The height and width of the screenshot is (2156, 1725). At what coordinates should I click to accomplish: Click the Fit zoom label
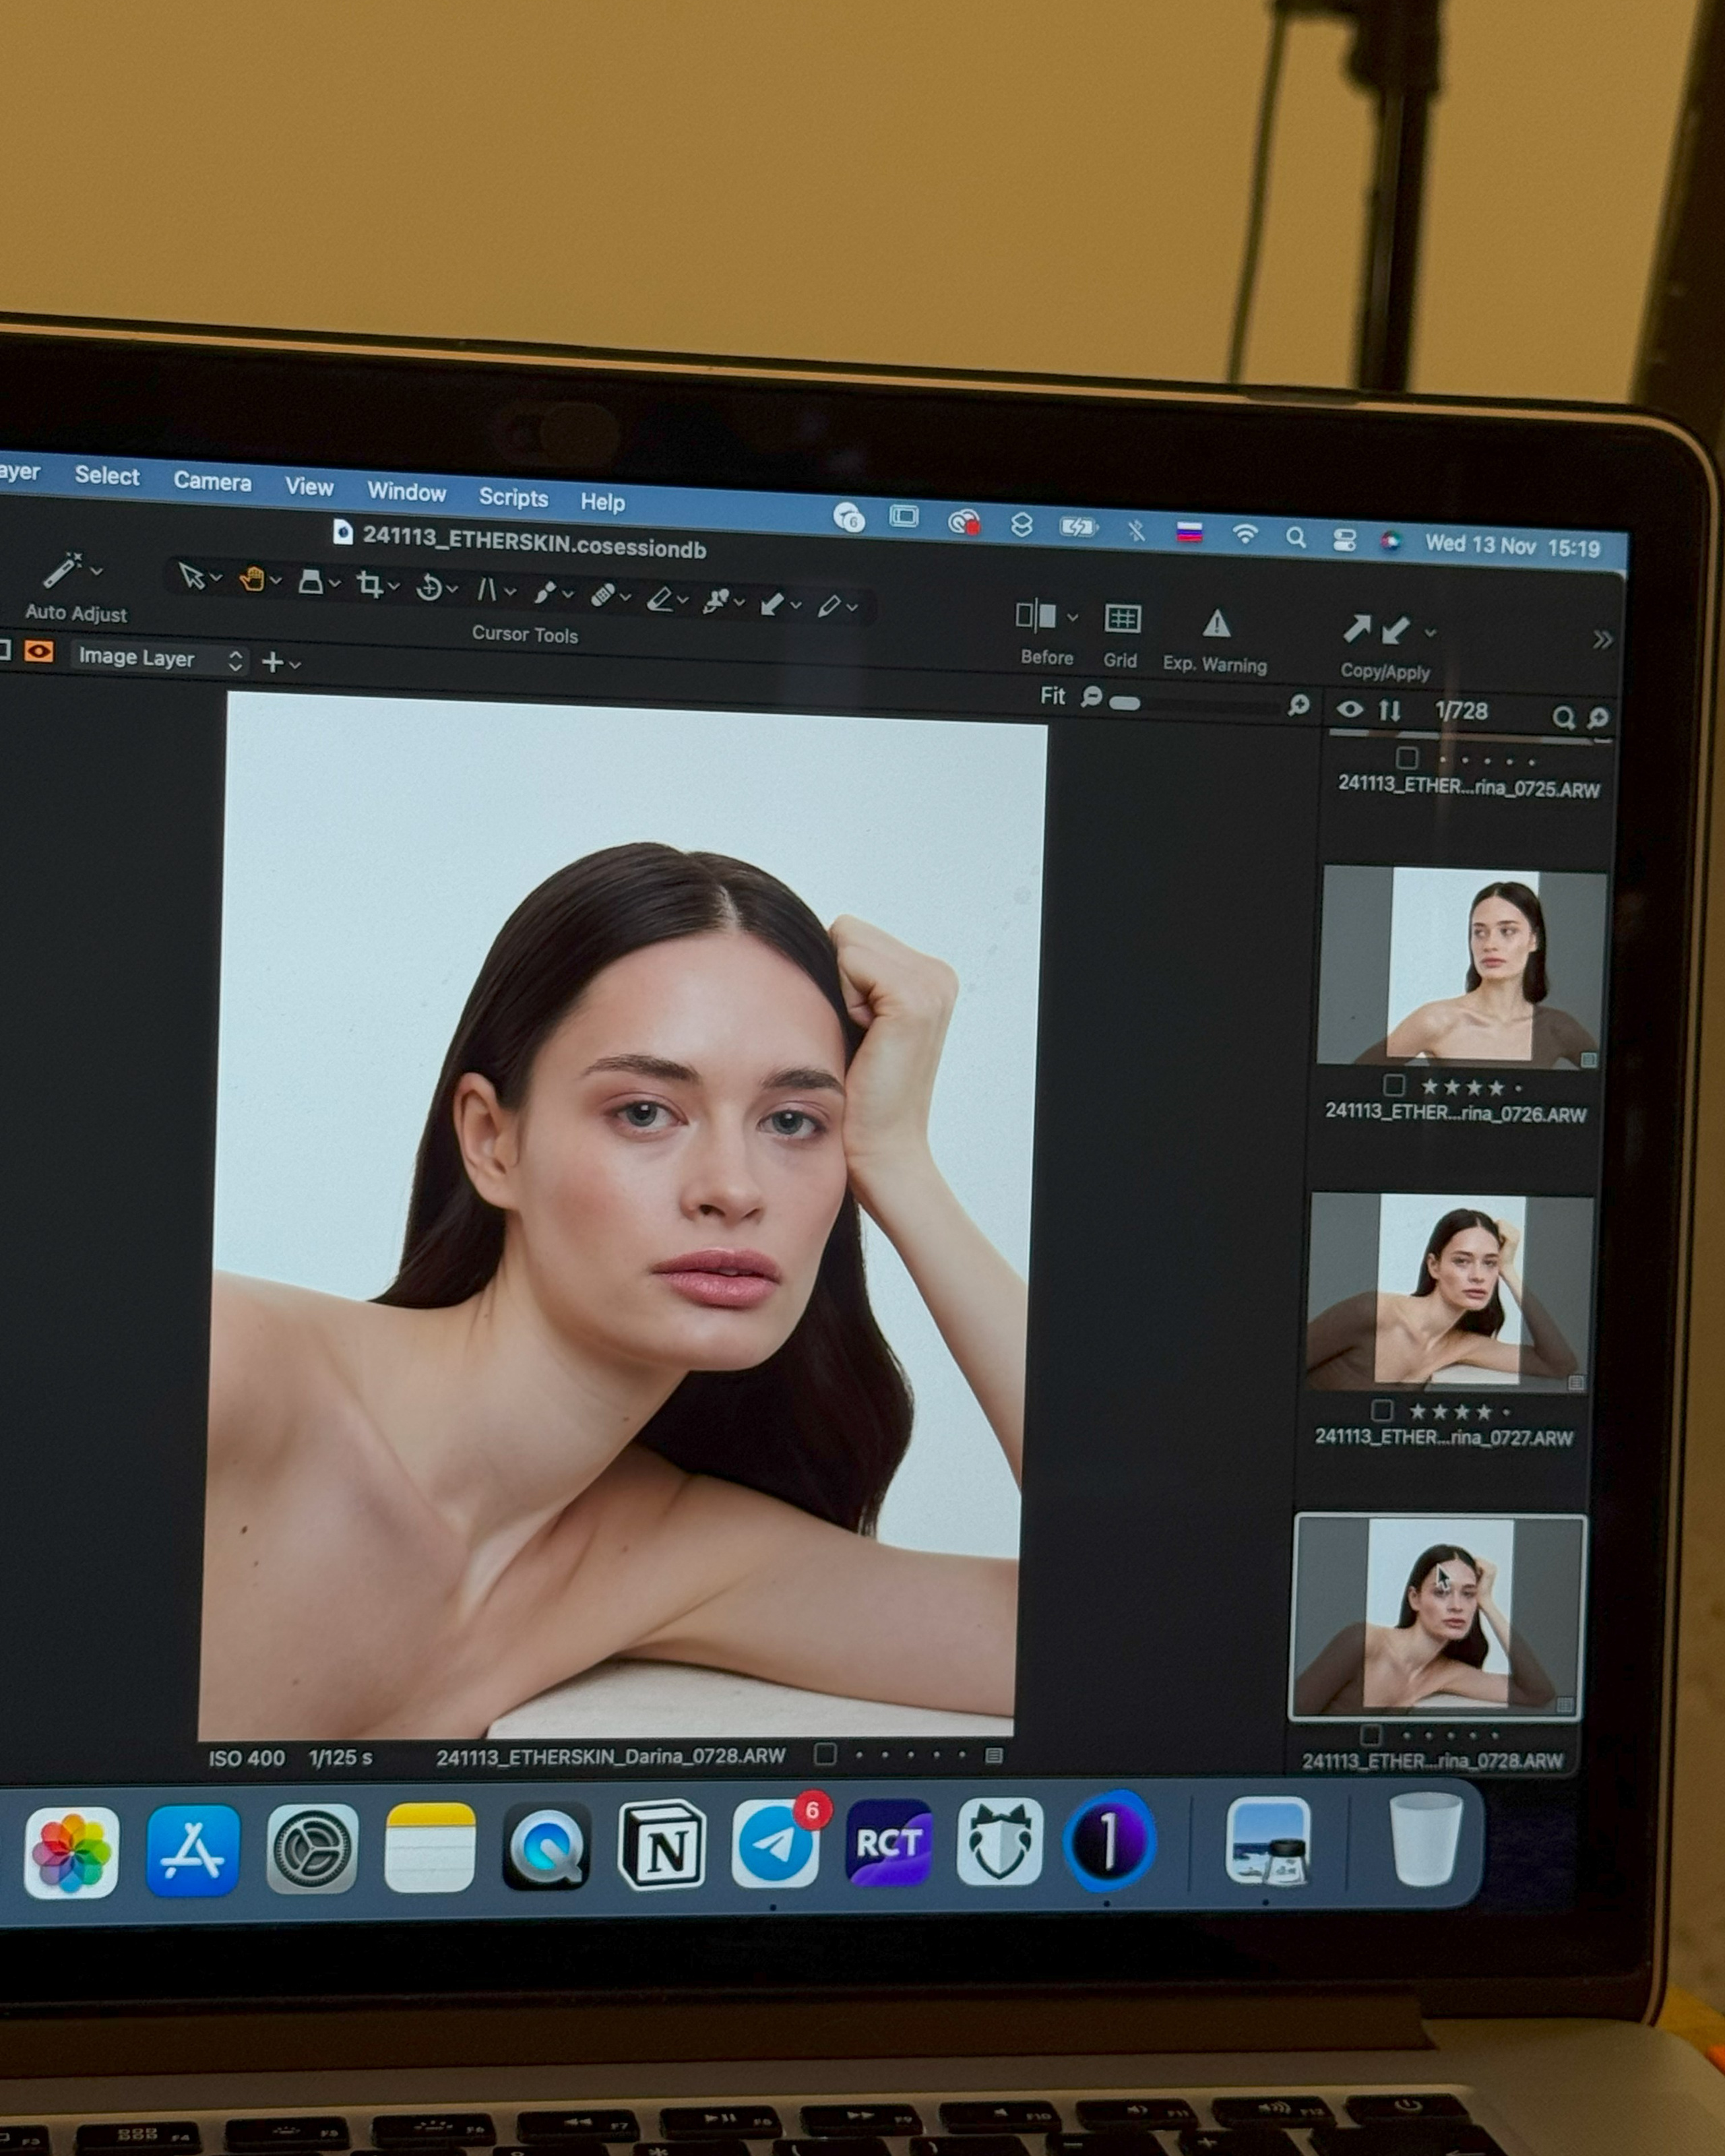click(x=1052, y=696)
